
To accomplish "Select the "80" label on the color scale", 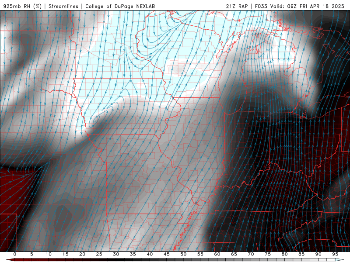I will (x=285, y=254).
